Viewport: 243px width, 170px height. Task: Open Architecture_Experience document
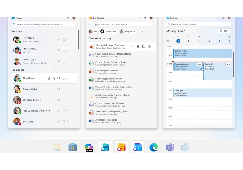[x=121, y=121]
